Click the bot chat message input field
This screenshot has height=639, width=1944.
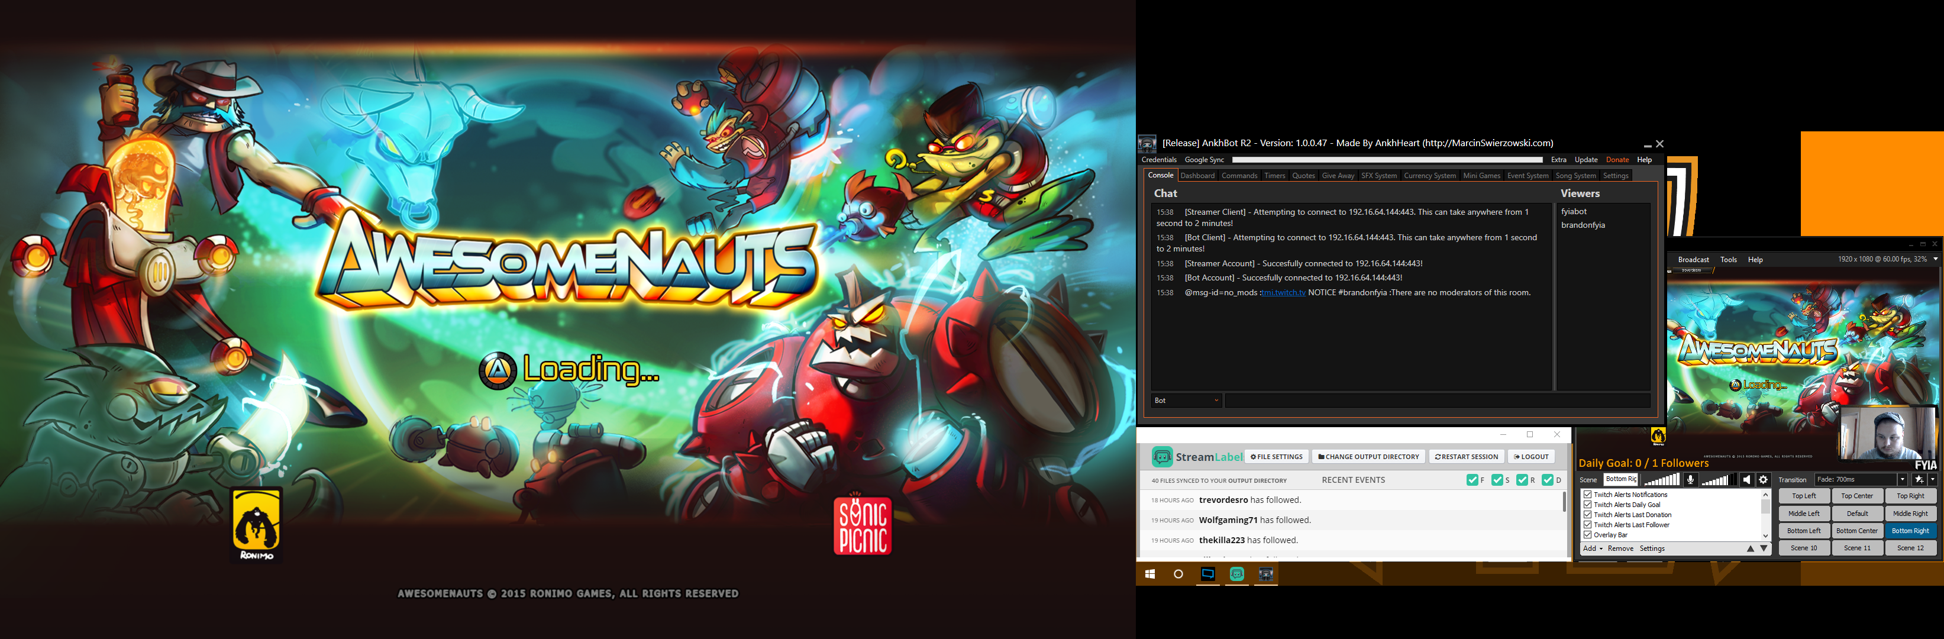[1436, 401]
